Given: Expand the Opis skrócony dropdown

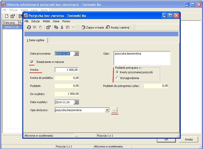Looking at the screenshot, I should pyautogui.click(x=107, y=110).
